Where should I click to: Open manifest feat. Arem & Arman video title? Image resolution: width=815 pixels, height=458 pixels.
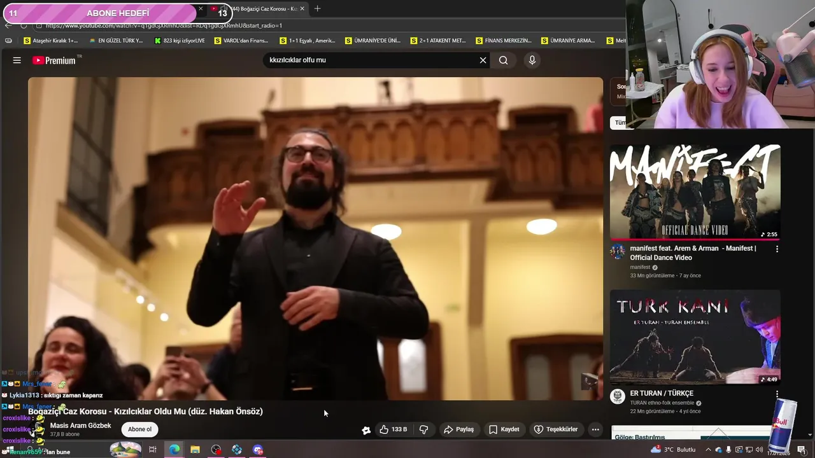(x=693, y=253)
